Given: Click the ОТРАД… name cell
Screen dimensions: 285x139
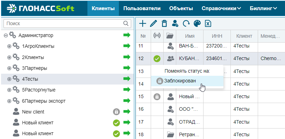Looking at the screenshot, I should (x=190, y=122).
